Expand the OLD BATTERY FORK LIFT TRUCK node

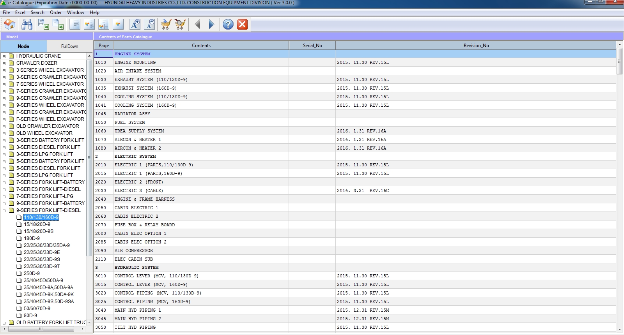[4, 323]
